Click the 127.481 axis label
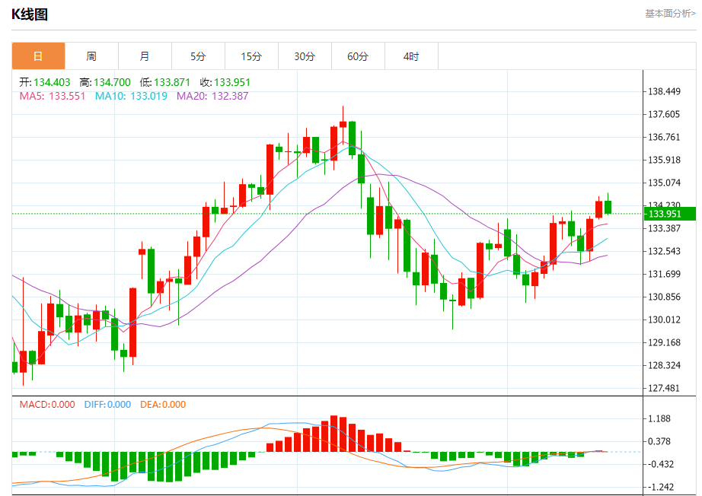702x496 pixels. [x=665, y=388]
